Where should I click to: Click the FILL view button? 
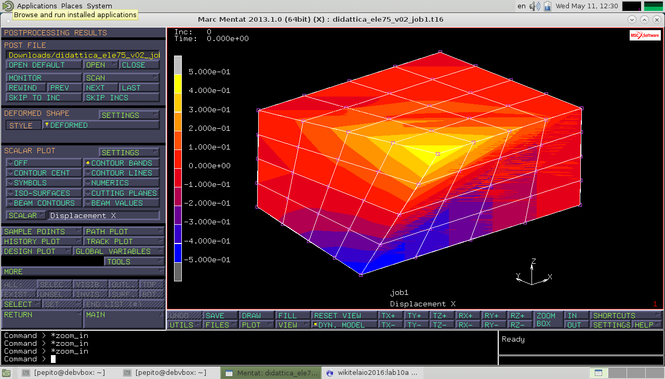click(x=292, y=316)
